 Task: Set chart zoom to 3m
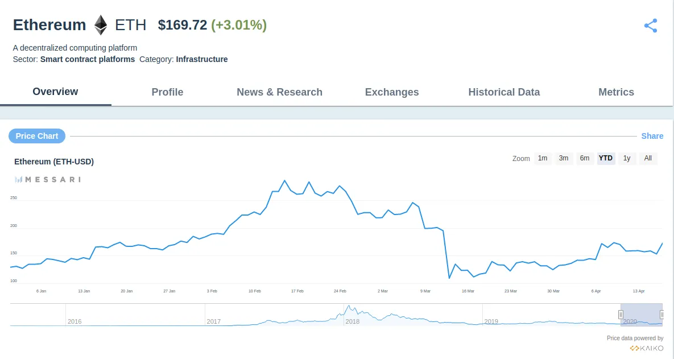[x=564, y=158]
